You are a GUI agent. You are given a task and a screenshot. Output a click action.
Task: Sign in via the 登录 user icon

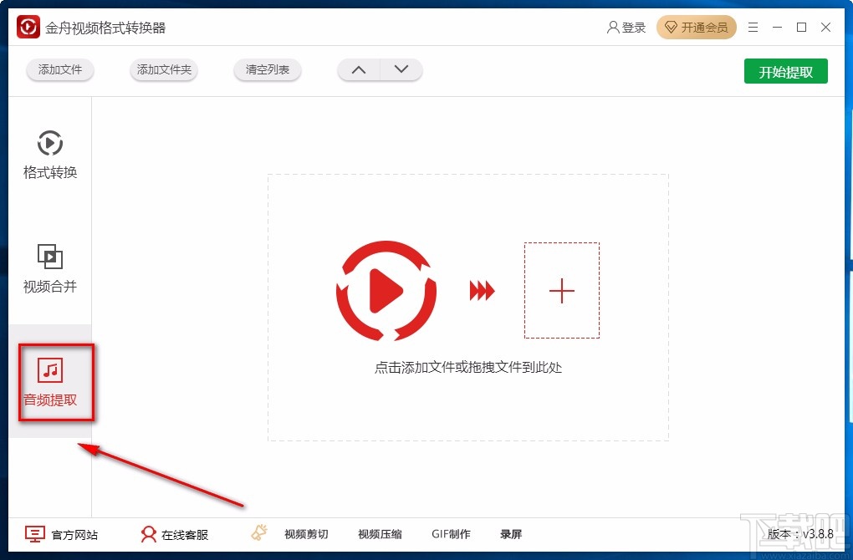[626, 27]
